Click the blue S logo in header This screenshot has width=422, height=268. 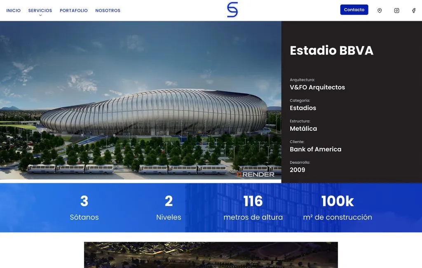[x=232, y=10]
